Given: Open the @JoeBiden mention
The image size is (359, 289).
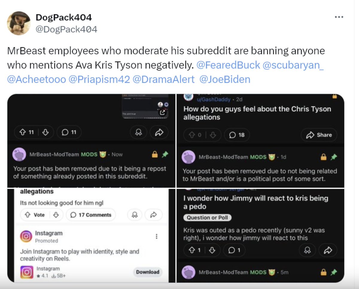Looking at the screenshot, I should 225,79.
